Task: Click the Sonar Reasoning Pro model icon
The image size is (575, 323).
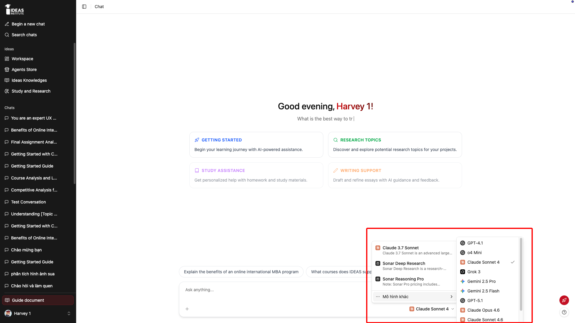Action: pos(378,279)
